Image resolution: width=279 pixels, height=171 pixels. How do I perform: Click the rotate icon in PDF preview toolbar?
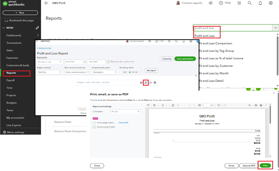click(x=218, y=105)
